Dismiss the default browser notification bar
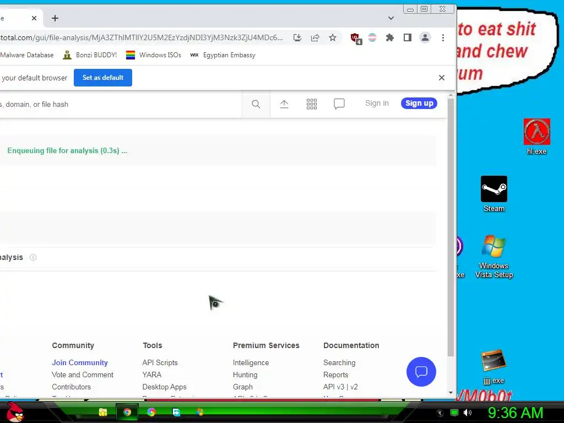Image resolution: width=564 pixels, height=423 pixels. point(442,78)
